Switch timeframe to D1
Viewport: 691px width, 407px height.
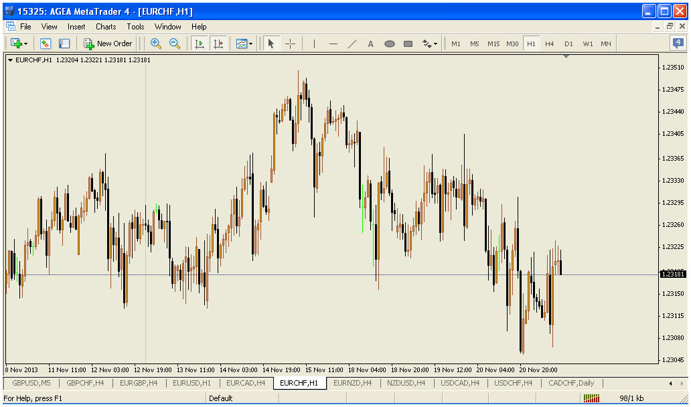(568, 44)
